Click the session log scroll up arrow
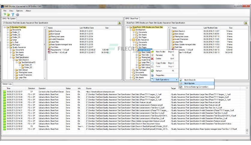The width and height of the screenshot is (251, 145). coord(247,88)
